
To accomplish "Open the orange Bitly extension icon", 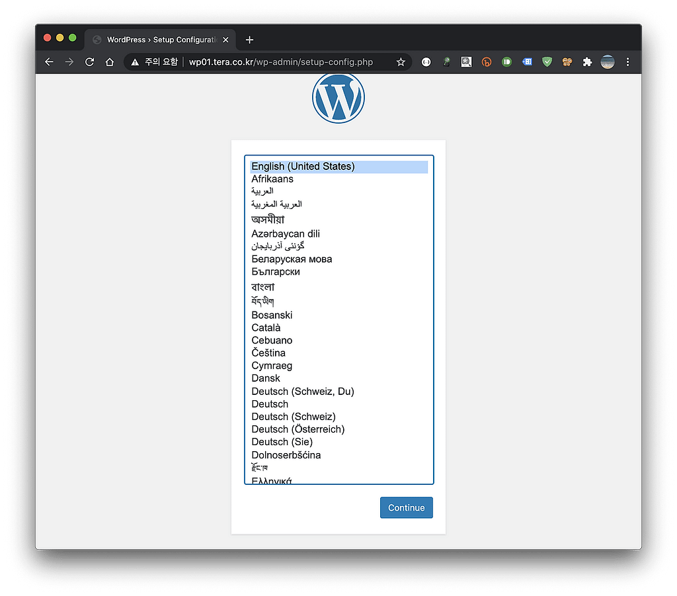I will click(487, 62).
